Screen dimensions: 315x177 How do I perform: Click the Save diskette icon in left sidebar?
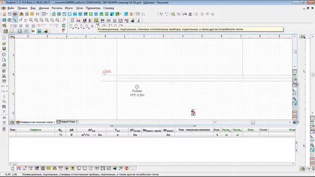coord(4,49)
